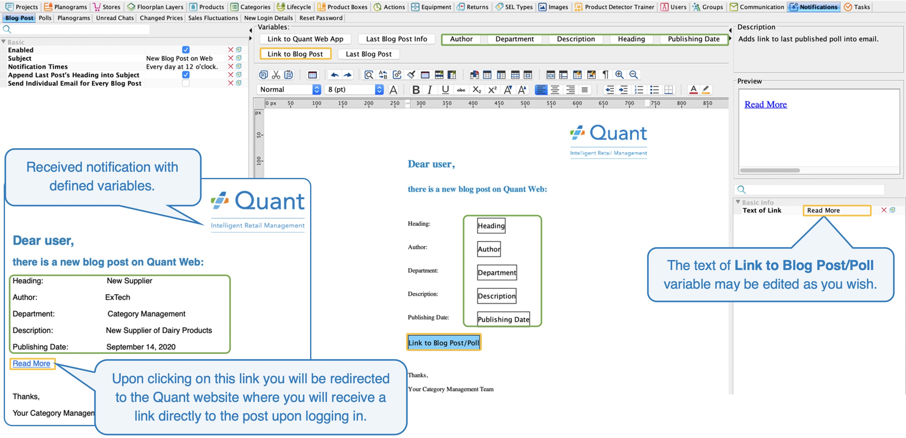906x438 pixels.
Task: Open the Find and Replace A-B tool
Action: [x=383, y=75]
